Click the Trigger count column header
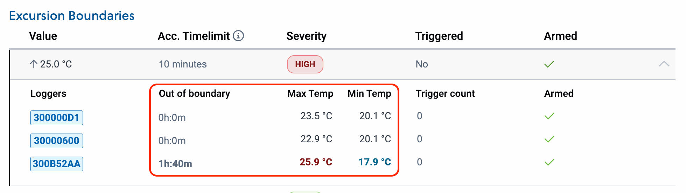This screenshot has height=193, width=686. [x=445, y=94]
